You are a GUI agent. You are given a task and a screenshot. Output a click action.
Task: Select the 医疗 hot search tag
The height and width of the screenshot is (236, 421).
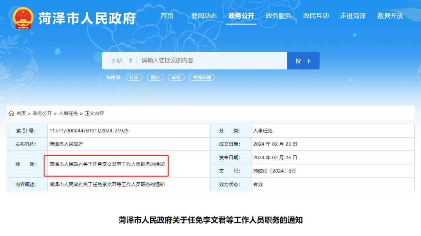[155, 77]
